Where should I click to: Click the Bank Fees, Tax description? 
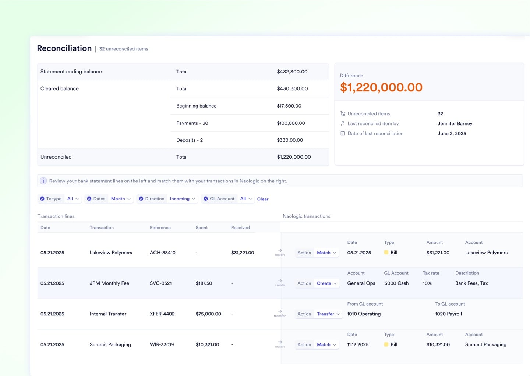pyautogui.click(x=471, y=283)
